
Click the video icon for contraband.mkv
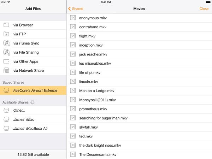[x=73, y=27]
